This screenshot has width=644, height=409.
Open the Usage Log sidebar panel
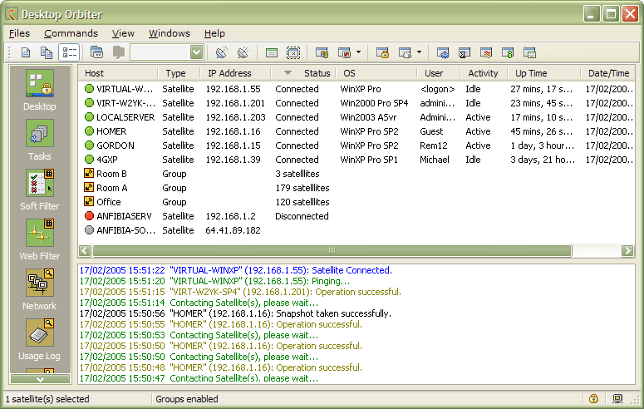click(x=39, y=339)
